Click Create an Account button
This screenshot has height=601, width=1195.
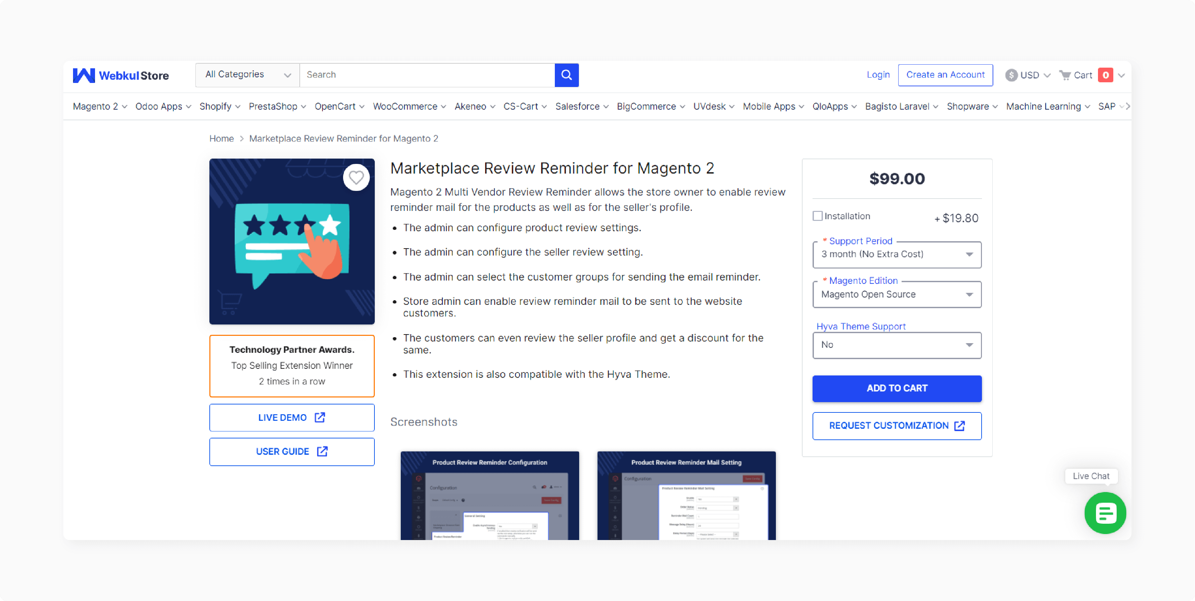point(945,75)
